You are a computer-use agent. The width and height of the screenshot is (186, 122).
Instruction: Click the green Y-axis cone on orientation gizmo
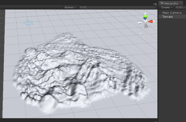(x=145, y=17)
